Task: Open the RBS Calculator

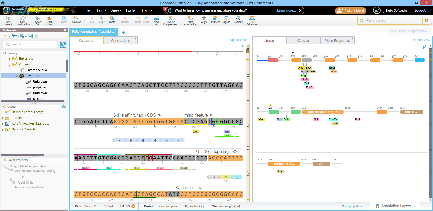Action: click(x=252, y=21)
